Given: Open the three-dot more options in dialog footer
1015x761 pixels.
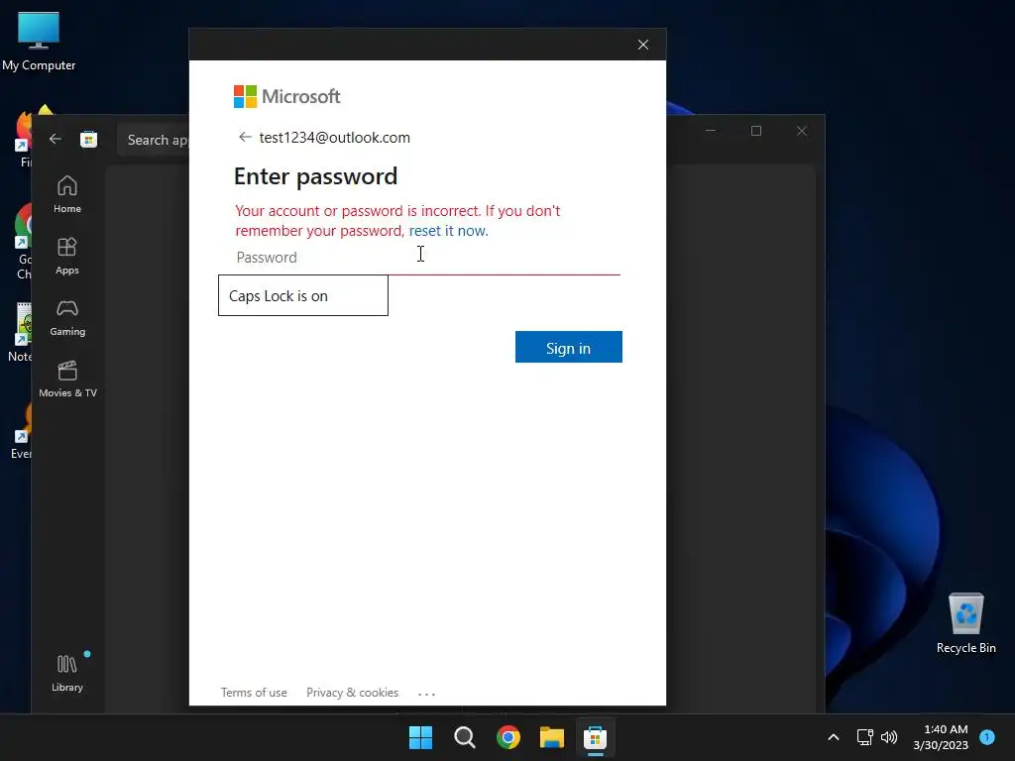Looking at the screenshot, I should (x=426, y=694).
